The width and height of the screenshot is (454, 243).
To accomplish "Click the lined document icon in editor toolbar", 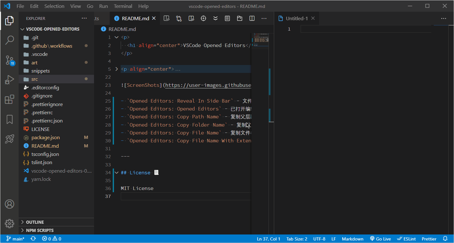I will tap(227, 19).
